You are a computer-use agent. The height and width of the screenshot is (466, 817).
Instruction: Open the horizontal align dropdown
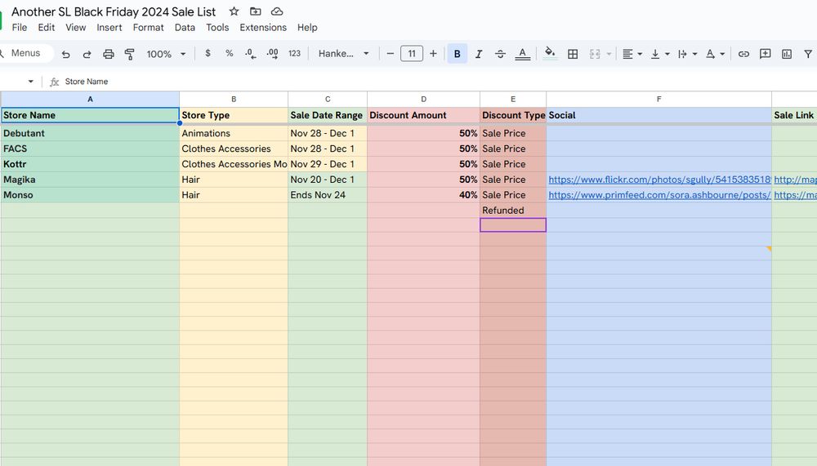(x=632, y=54)
